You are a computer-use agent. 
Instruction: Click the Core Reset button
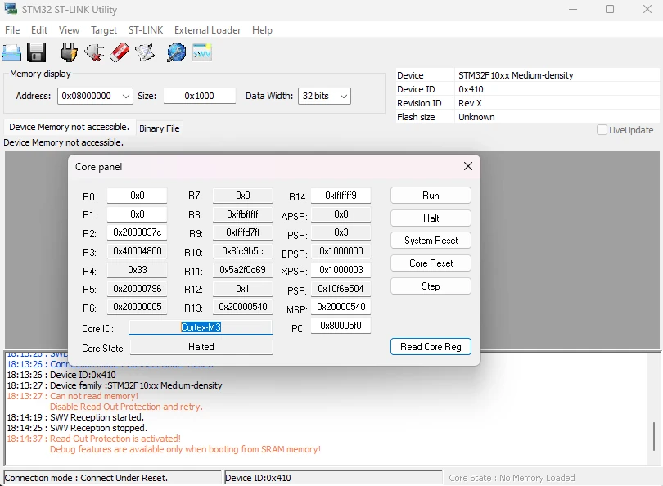coord(431,263)
